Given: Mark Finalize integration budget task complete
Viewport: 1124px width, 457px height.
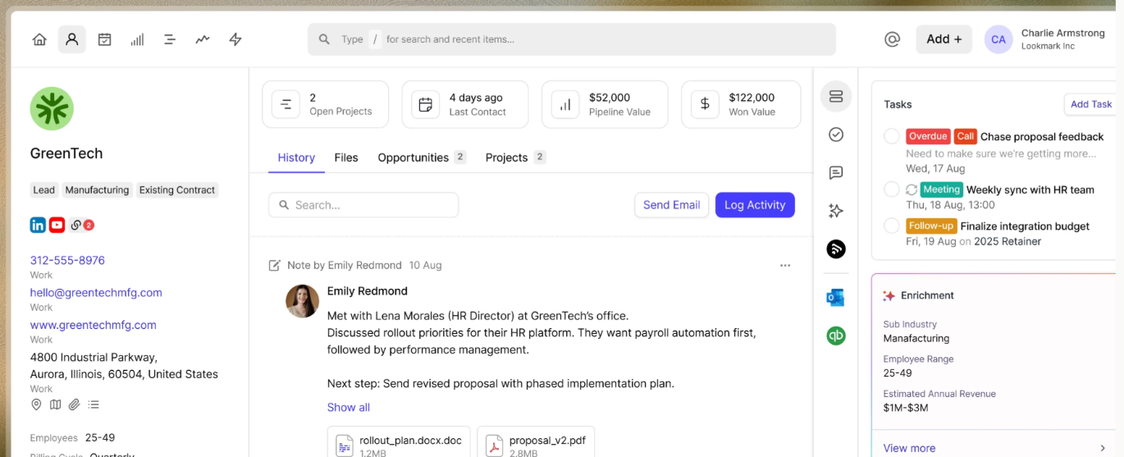Looking at the screenshot, I should (892, 226).
